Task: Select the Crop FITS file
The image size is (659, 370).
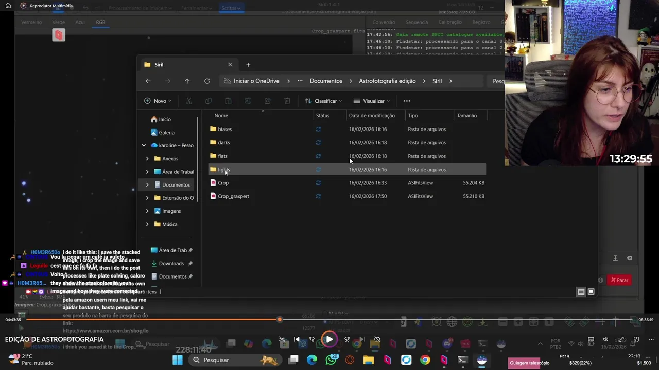Action: click(223, 183)
